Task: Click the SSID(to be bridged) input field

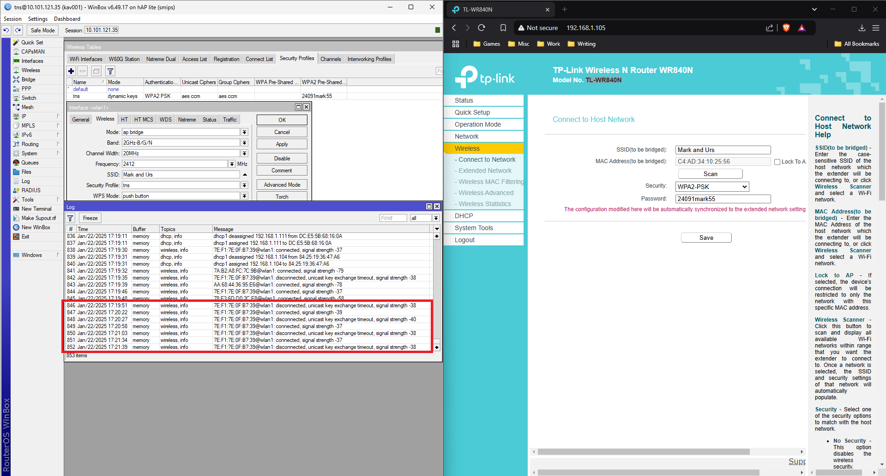Action: [x=723, y=150]
